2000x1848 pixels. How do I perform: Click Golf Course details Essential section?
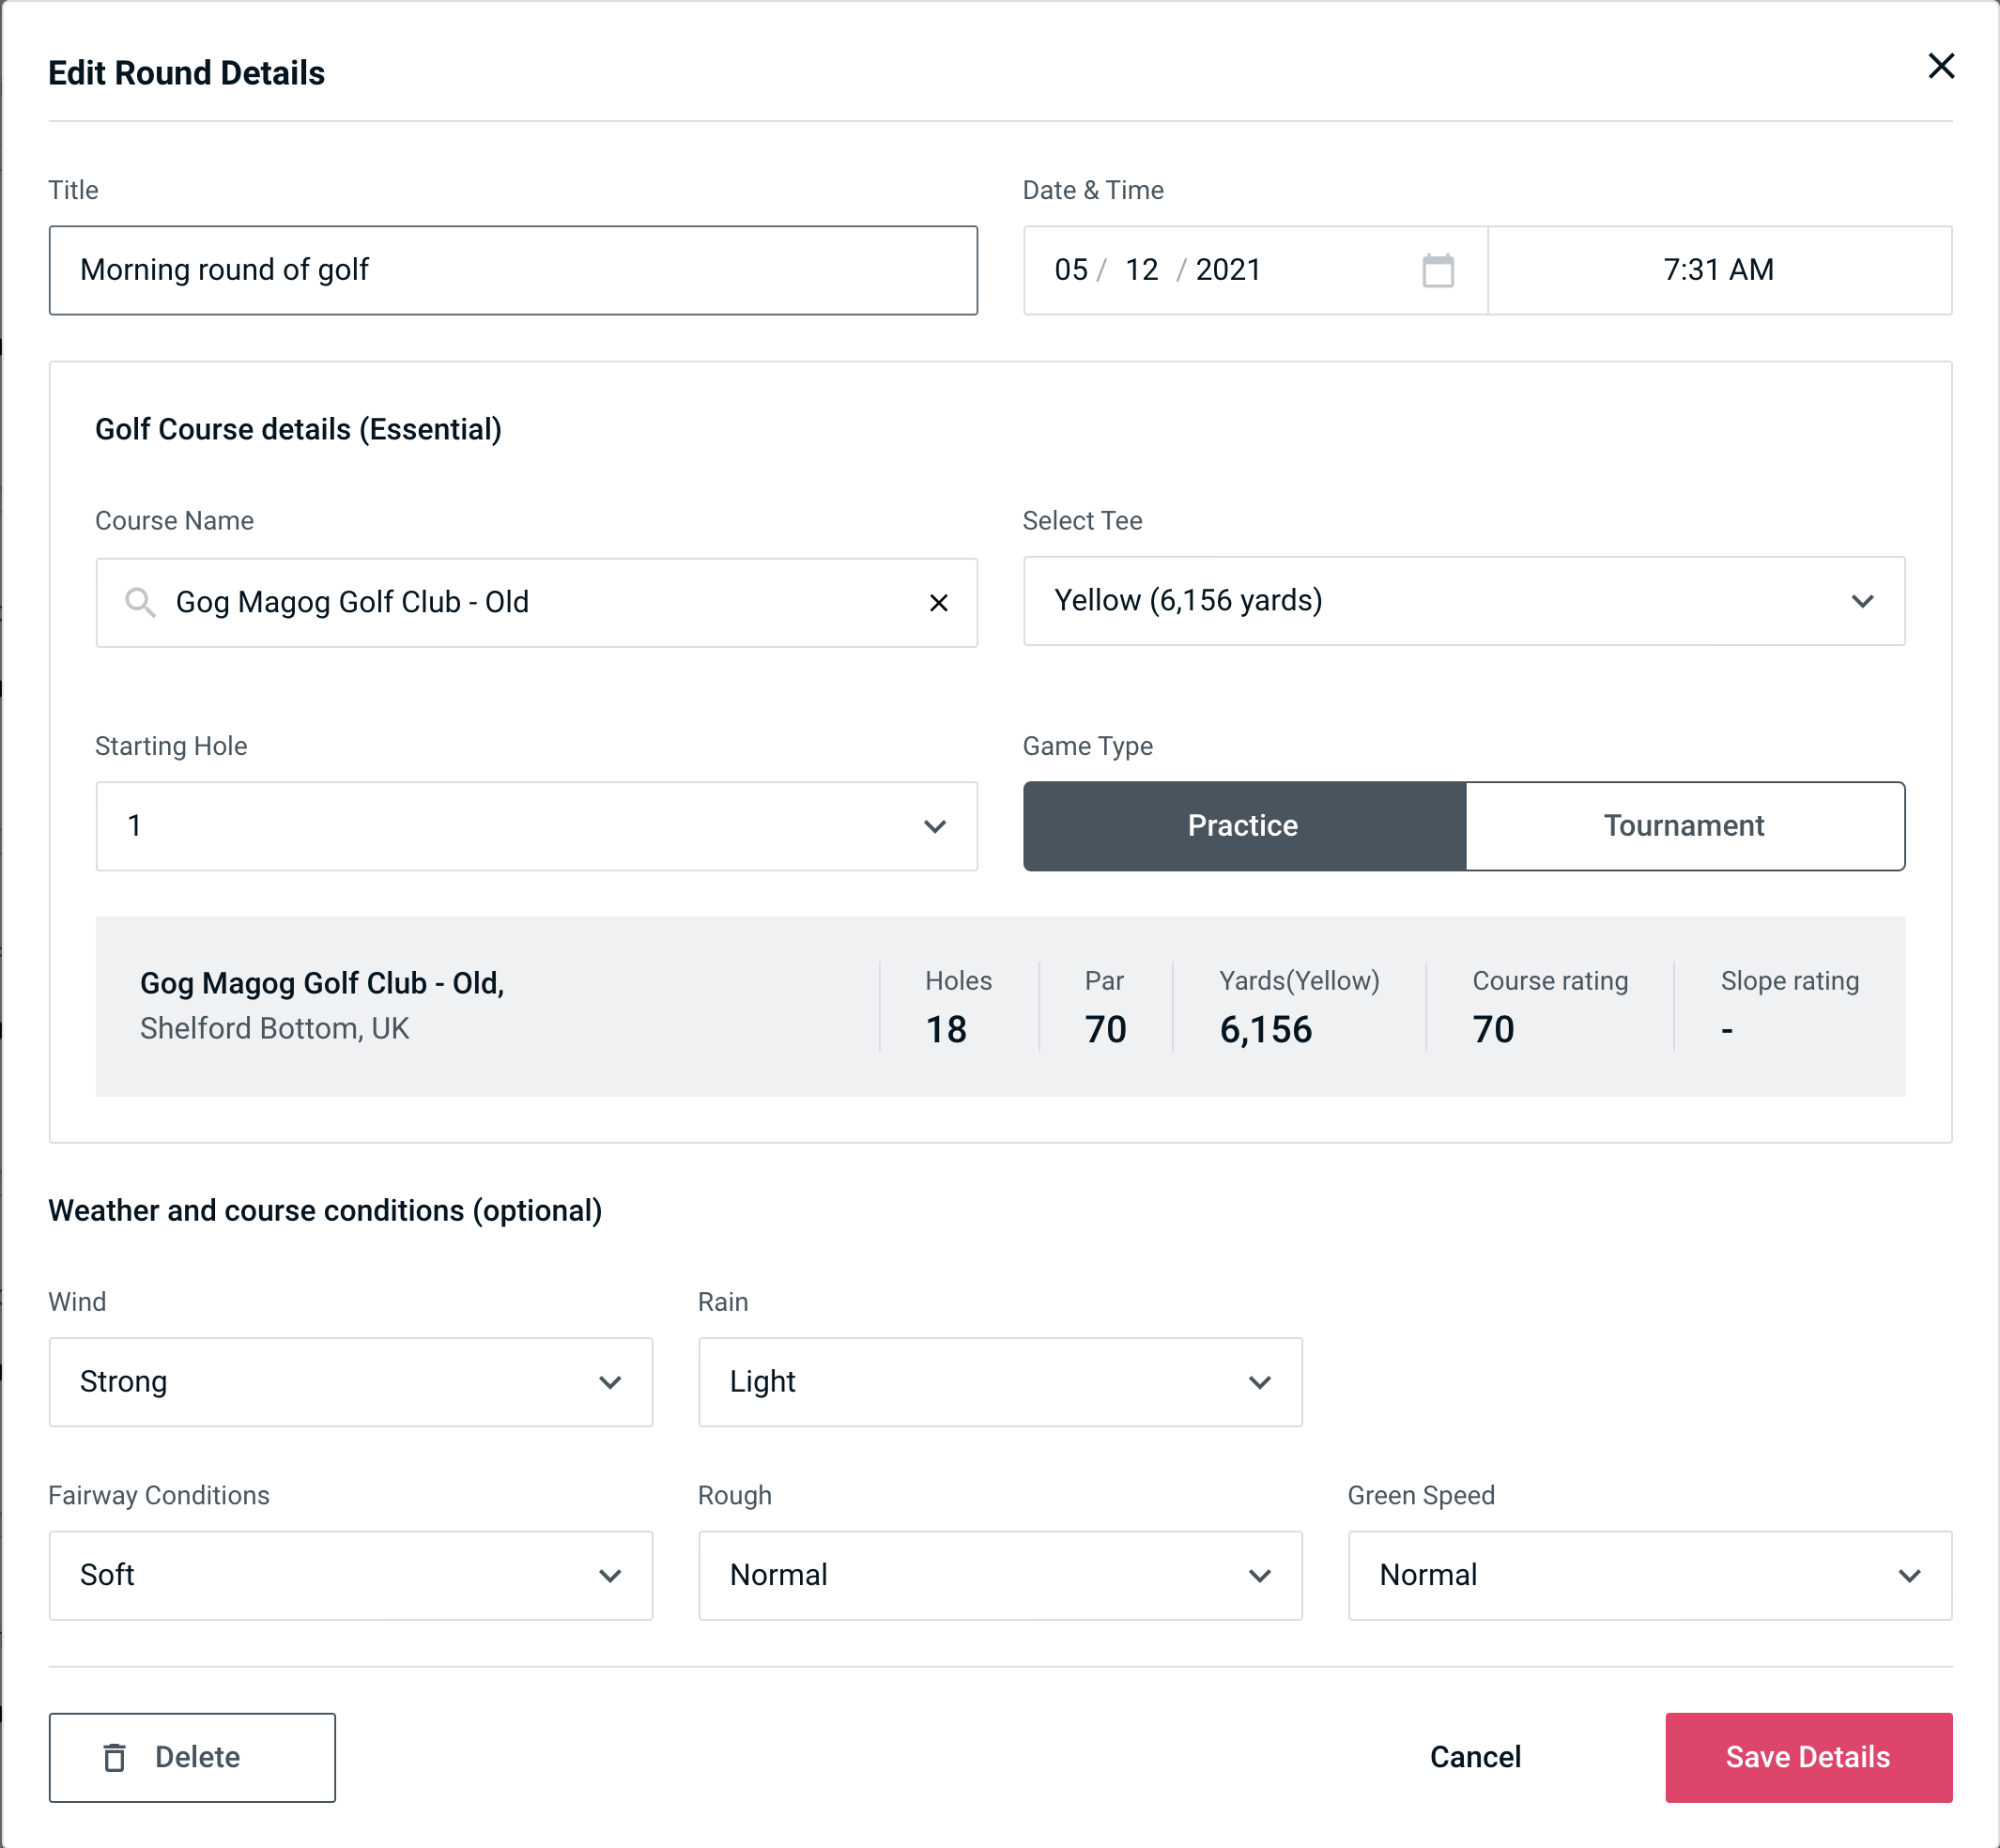(300, 426)
